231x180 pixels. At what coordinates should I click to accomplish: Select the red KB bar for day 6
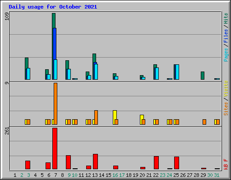48,166
